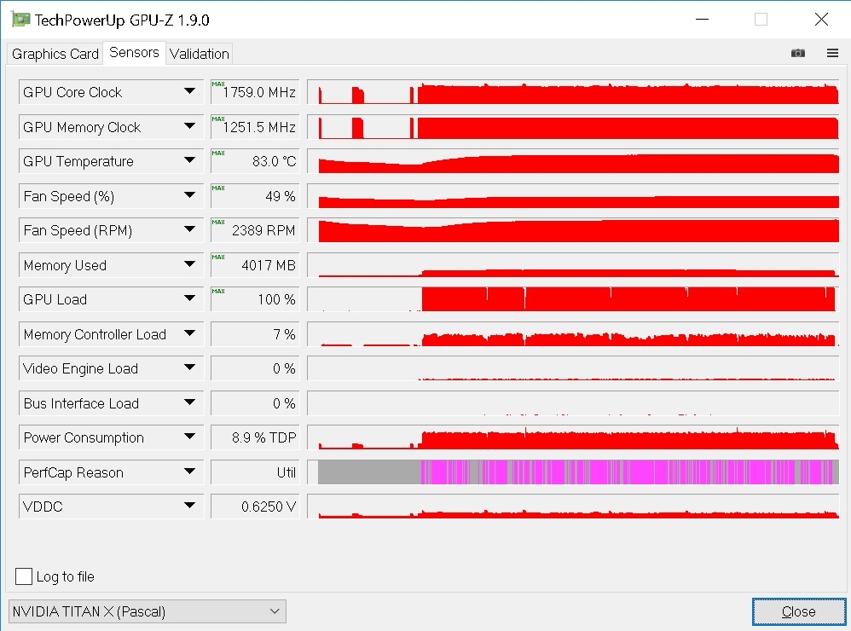
Task: Click the Power Consumption history graph
Action: [x=573, y=437]
